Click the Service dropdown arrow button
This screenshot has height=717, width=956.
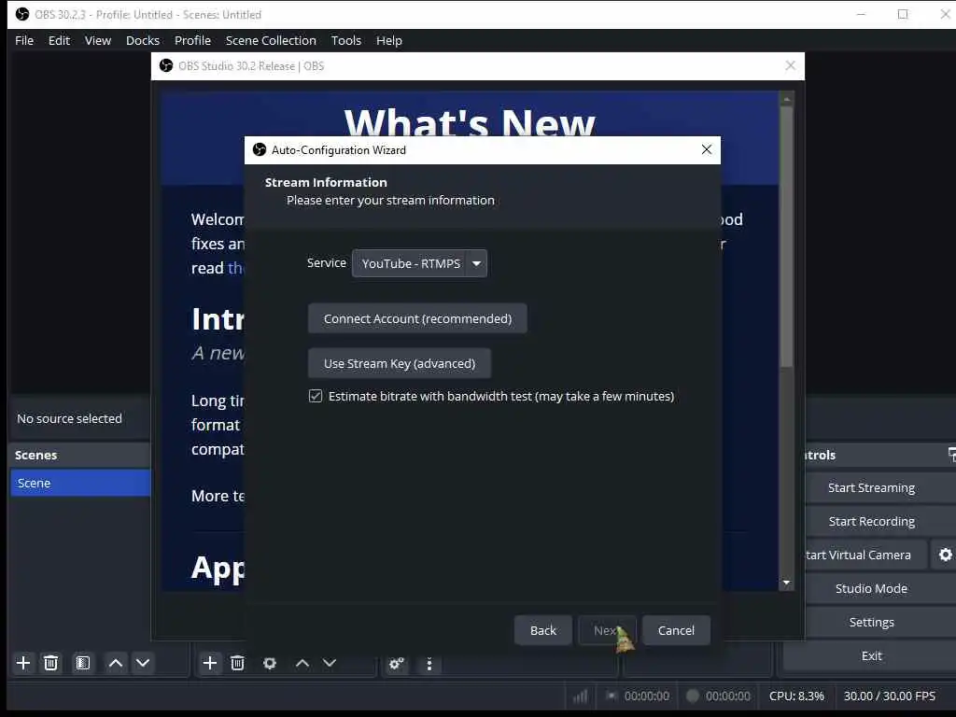click(x=476, y=263)
